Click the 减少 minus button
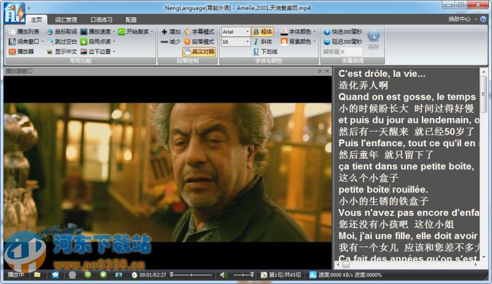Viewport: 492px width, 284px height. 171,41
